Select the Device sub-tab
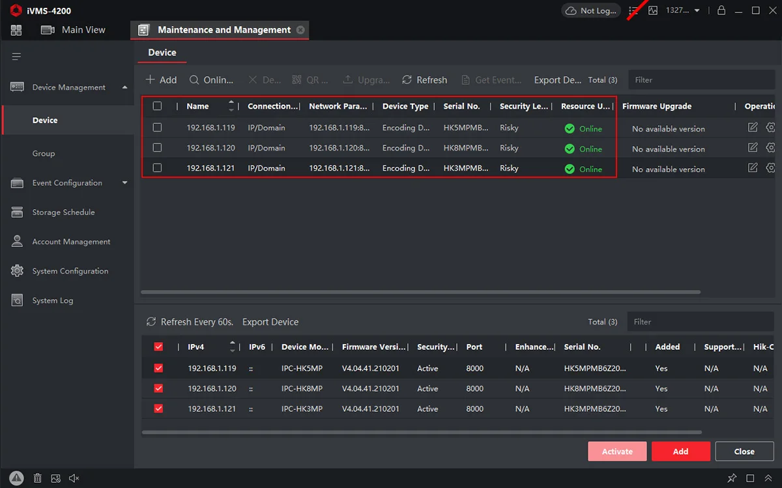Screen dimensions: 782x488 162,53
